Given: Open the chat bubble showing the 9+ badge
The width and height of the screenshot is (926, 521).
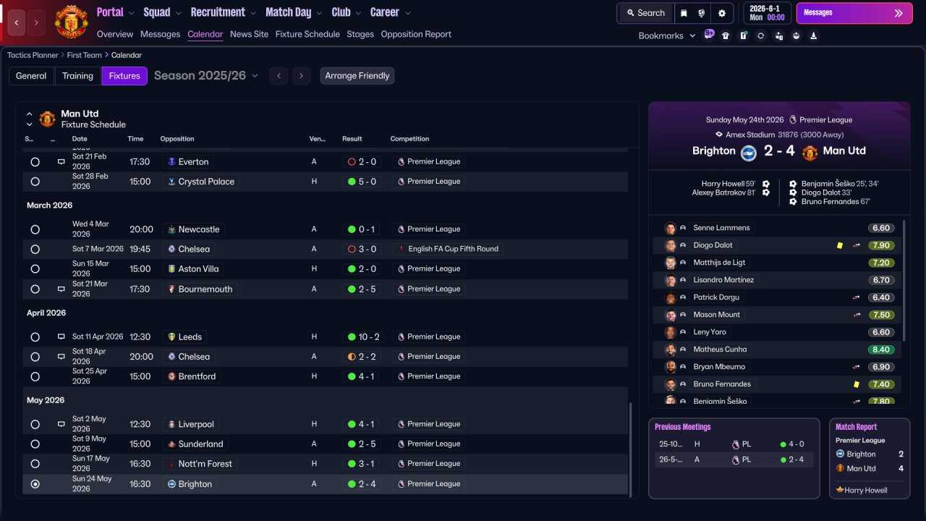Looking at the screenshot, I should click(709, 35).
